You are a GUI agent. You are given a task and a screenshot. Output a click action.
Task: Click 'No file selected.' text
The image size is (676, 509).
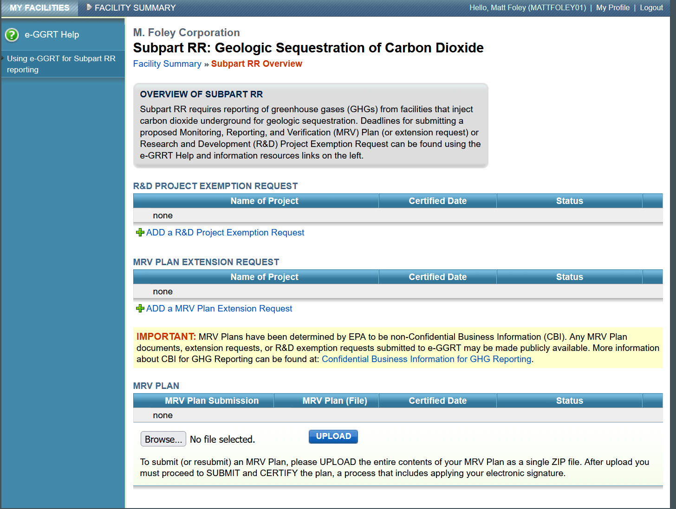click(x=222, y=439)
